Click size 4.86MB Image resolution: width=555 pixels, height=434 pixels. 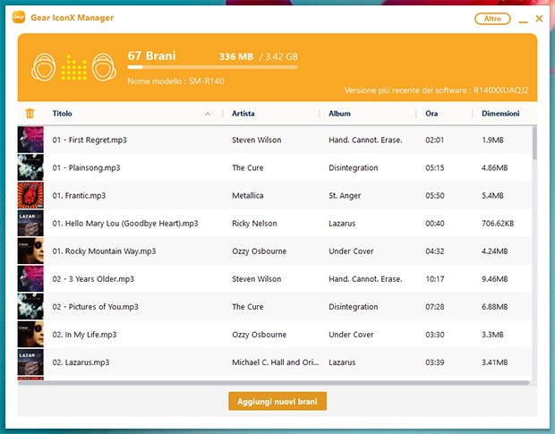point(494,167)
